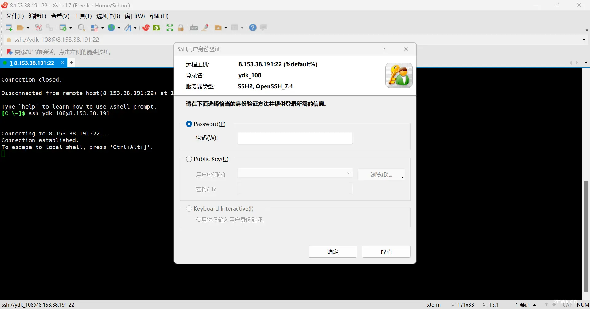590x309 pixels.
Task: Expand the folder-plus icon dropdown arrow
Action: coord(226,28)
